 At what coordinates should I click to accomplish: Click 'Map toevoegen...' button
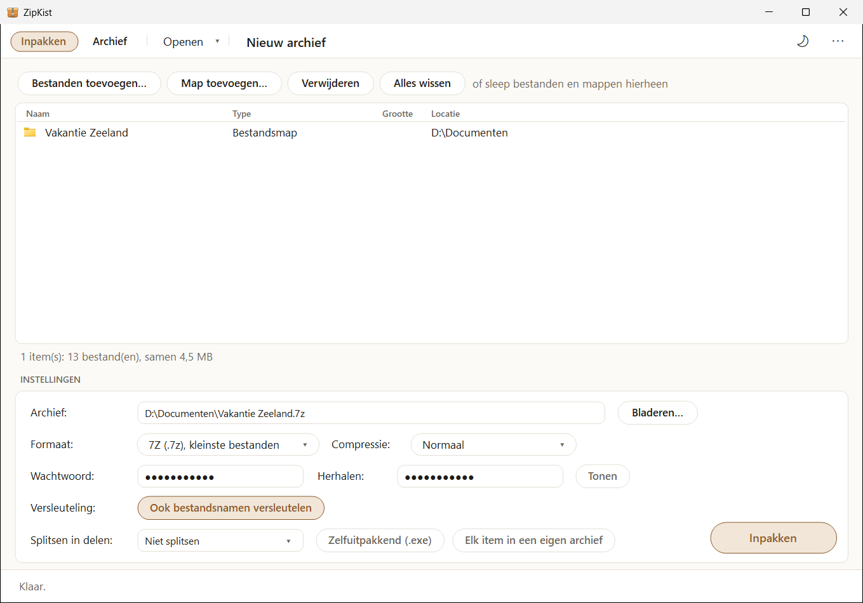[224, 83]
